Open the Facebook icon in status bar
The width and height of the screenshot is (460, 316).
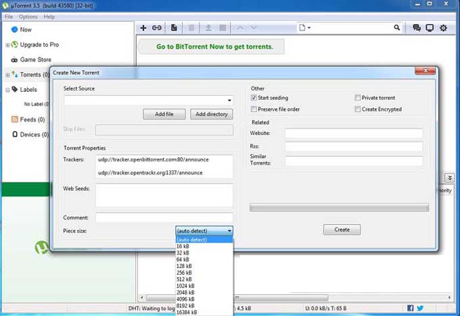click(410, 308)
